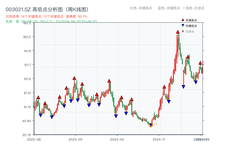Viewport: 225px width, 168px height.
Task: Click the 蓝色-关键低点 header note
Action: [169, 8]
